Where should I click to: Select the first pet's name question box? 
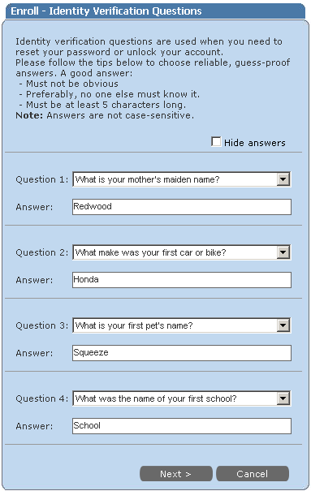point(182,325)
